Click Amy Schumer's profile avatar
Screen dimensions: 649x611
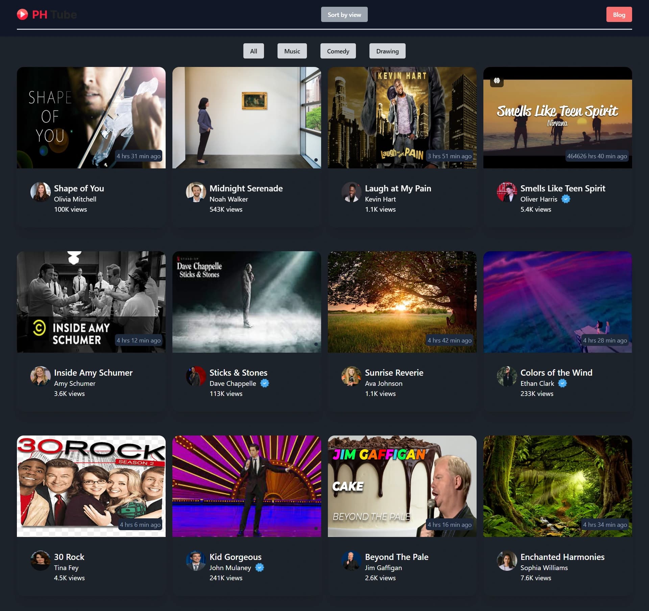(x=41, y=376)
